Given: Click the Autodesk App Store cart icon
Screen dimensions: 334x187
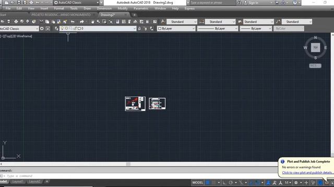Looking at the screenshot, I should point(277,3).
